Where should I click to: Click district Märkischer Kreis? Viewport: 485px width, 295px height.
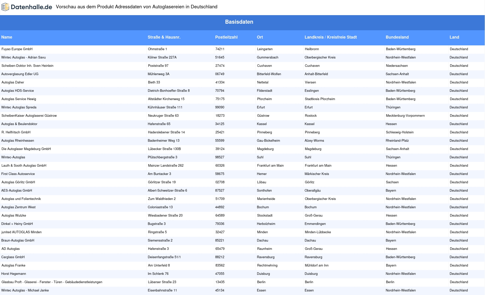[317, 174]
